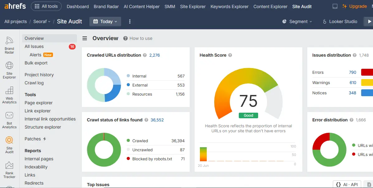This screenshot has height=188, width=373.
Task: Go to All projects breadcrumb
Action: coord(16,21)
